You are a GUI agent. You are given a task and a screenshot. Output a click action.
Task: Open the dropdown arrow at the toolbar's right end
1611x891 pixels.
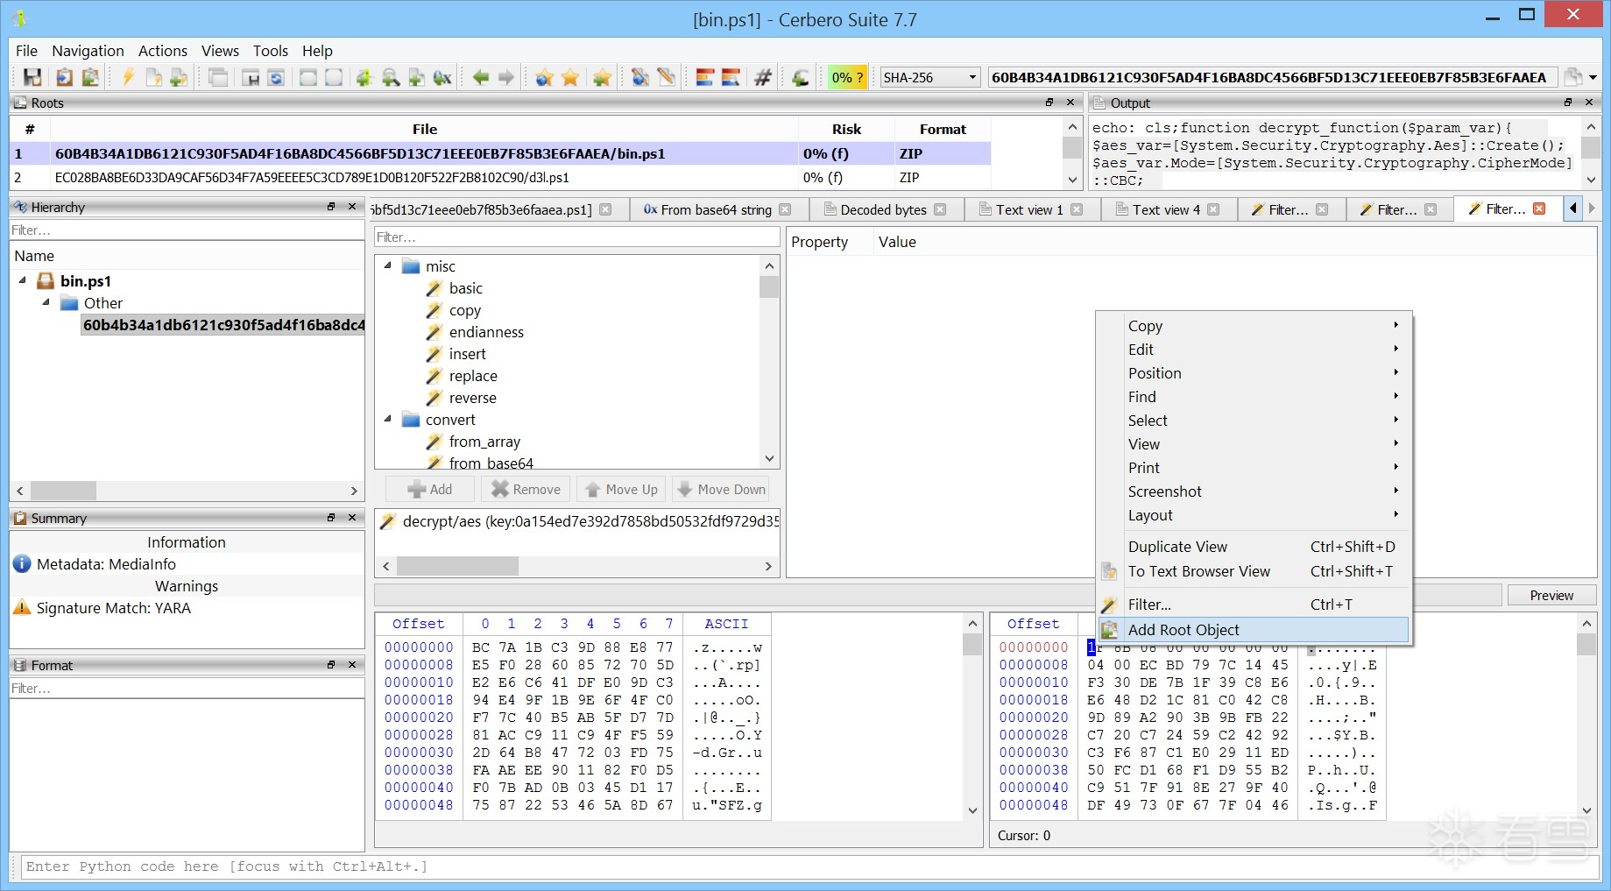[1593, 77]
